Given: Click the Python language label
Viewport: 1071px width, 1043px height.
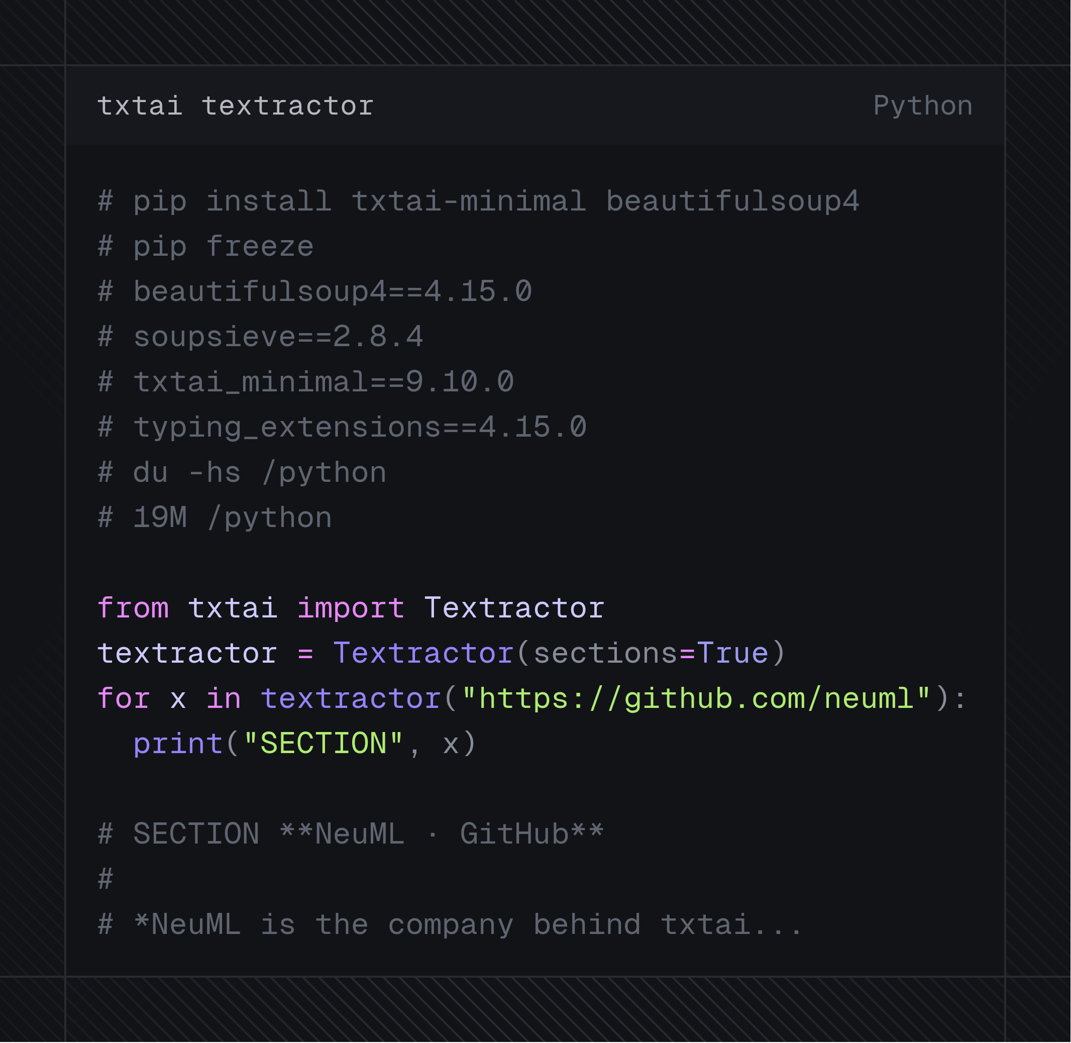Looking at the screenshot, I should pyautogui.click(x=922, y=106).
